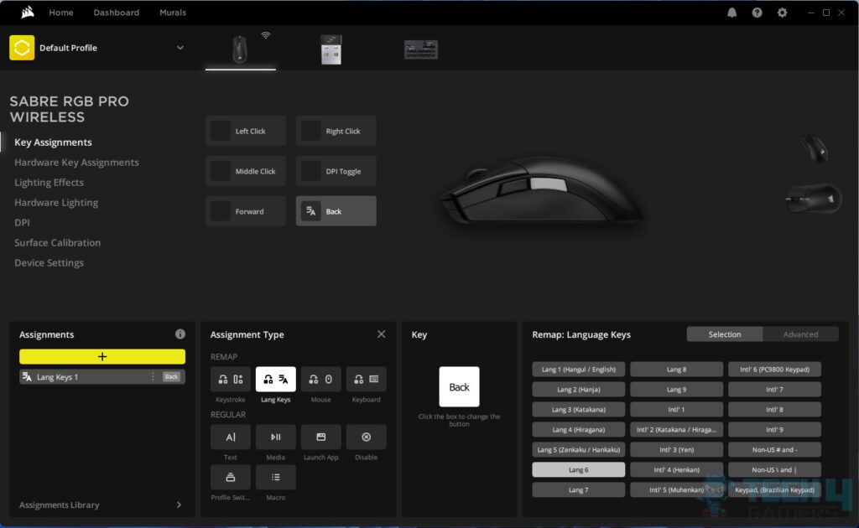This screenshot has height=528, width=859.
Task: Assign the Lang 1 (Hangul/English) key
Action: click(578, 369)
